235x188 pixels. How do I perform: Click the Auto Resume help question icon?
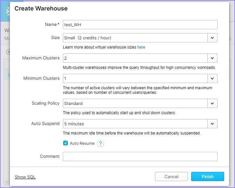(100, 143)
